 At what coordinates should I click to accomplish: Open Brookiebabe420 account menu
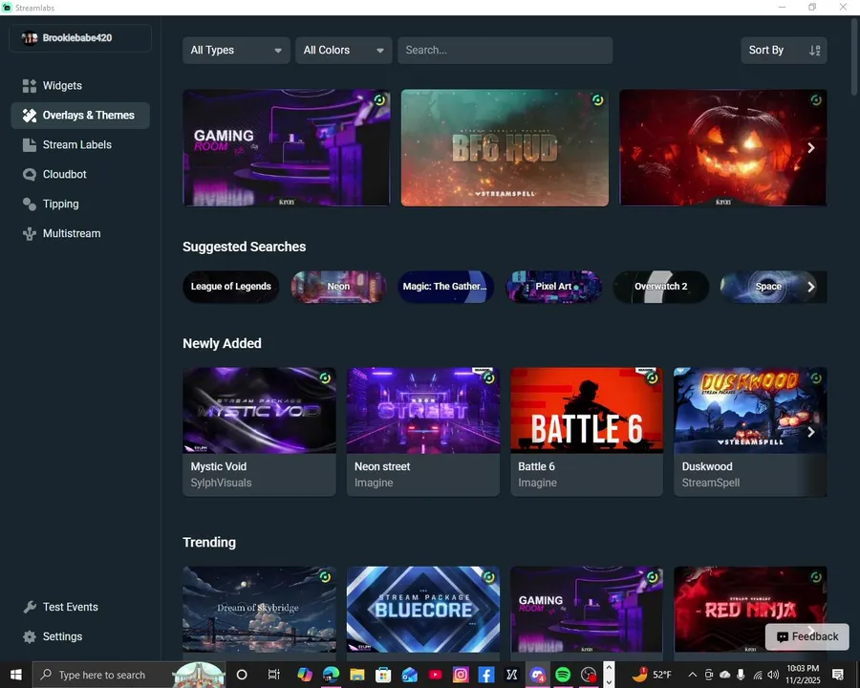point(80,38)
